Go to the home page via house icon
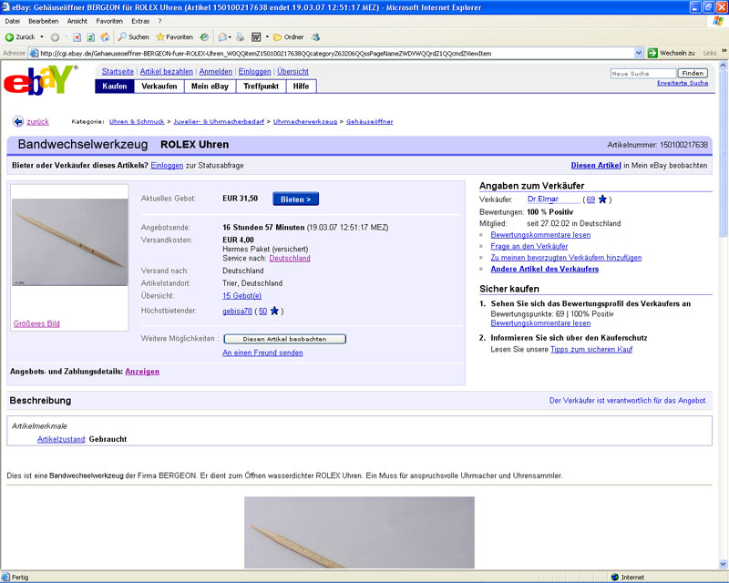This screenshot has height=583, width=729. tap(105, 37)
